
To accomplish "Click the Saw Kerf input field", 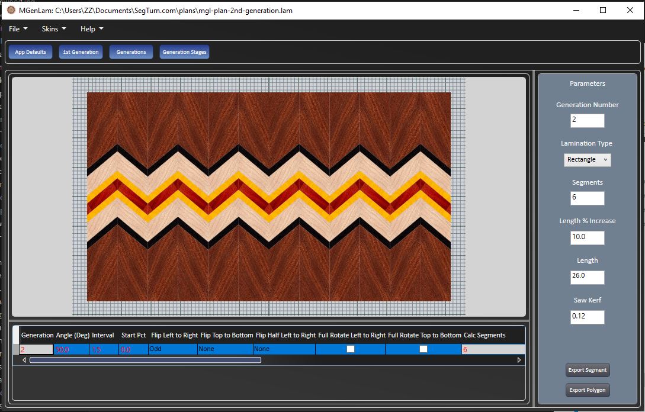I will tap(587, 317).
